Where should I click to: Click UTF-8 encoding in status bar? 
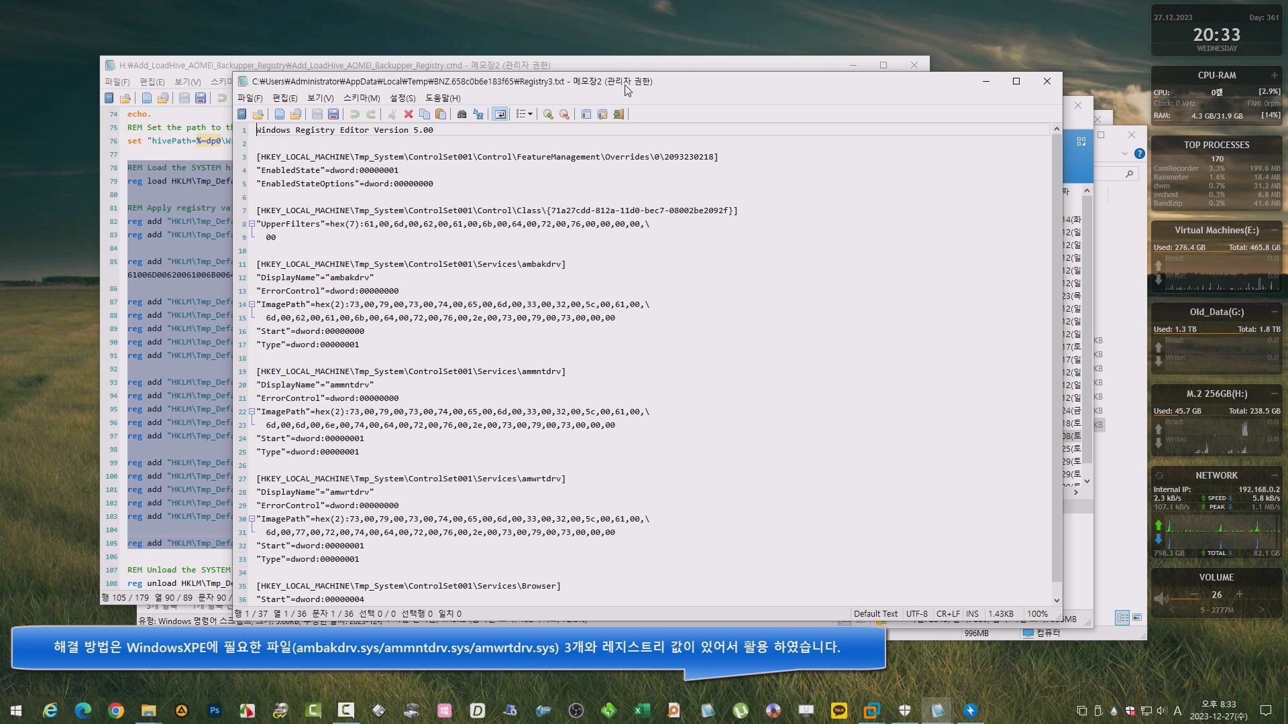coord(916,613)
